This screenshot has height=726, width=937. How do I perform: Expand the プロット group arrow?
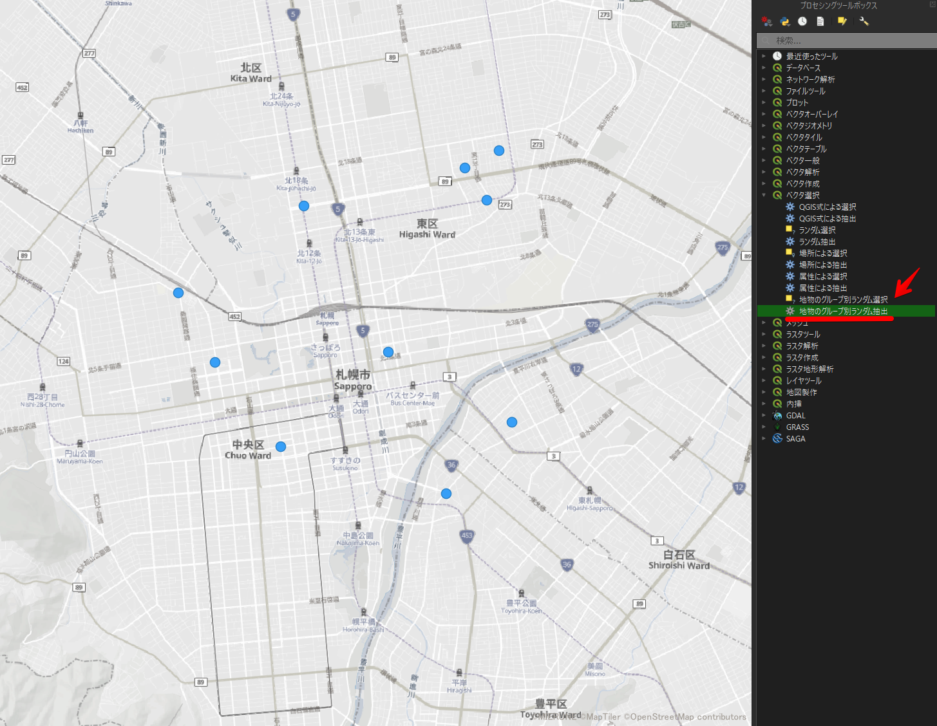764,103
